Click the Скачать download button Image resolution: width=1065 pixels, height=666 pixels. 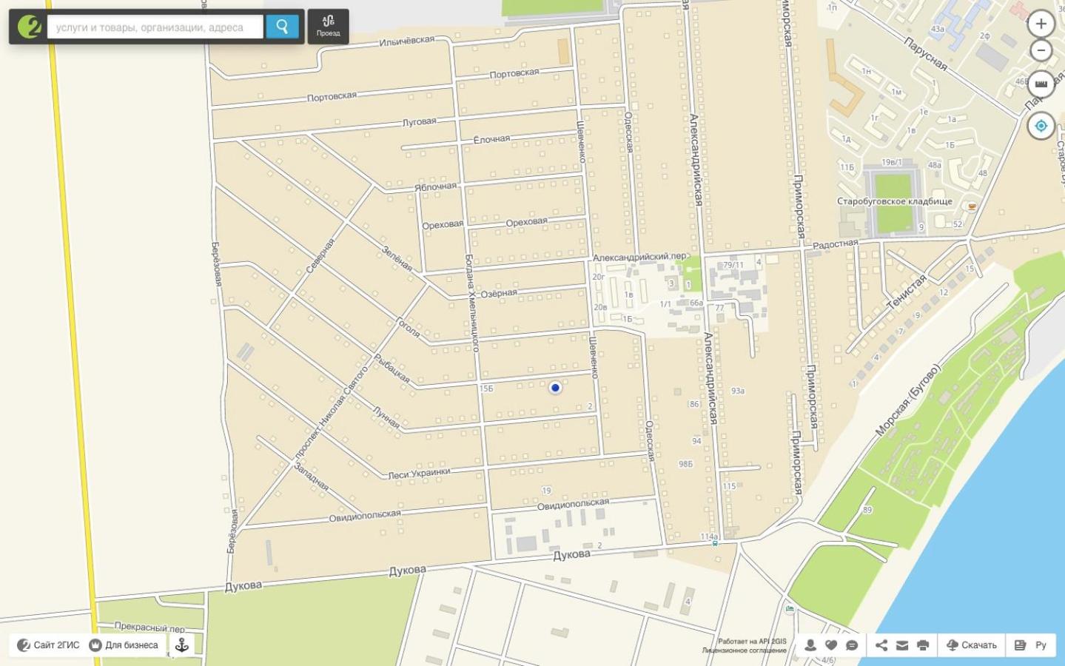pos(972,645)
